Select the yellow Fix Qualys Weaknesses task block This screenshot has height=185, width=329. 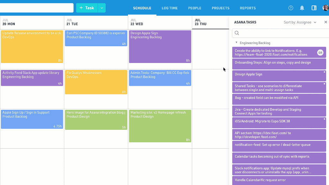tap(96, 82)
